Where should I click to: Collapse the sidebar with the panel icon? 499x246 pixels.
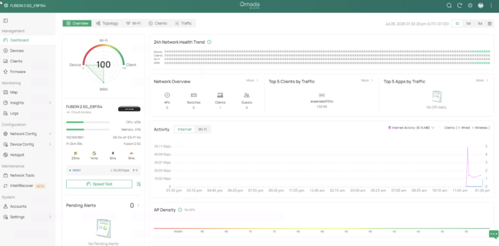6,21
